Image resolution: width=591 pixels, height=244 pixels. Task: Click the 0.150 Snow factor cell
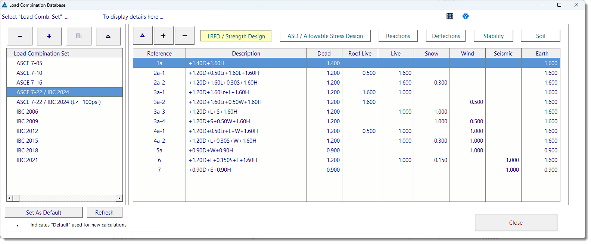coord(432,160)
